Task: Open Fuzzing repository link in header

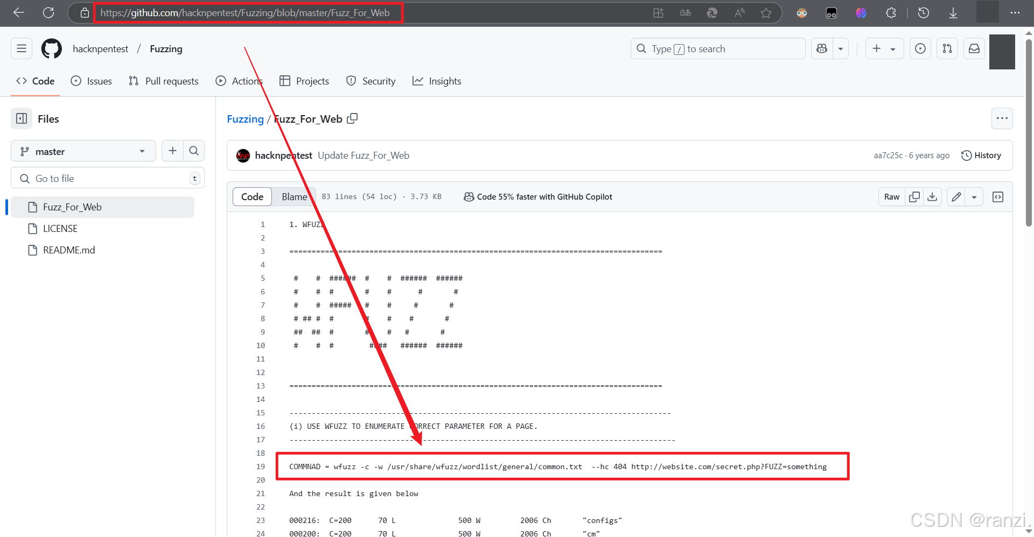Action: click(166, 49)
